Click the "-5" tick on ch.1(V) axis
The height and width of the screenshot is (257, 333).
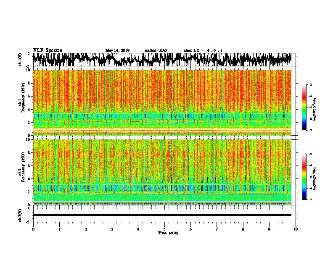tap(28, 66)
